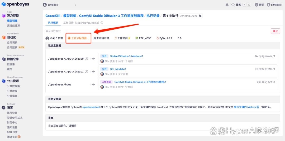The height and width of the screenshot is (141, 285).
Task: Open LittleBeiii workspace switcher dropdown
Action: (60, 5)
